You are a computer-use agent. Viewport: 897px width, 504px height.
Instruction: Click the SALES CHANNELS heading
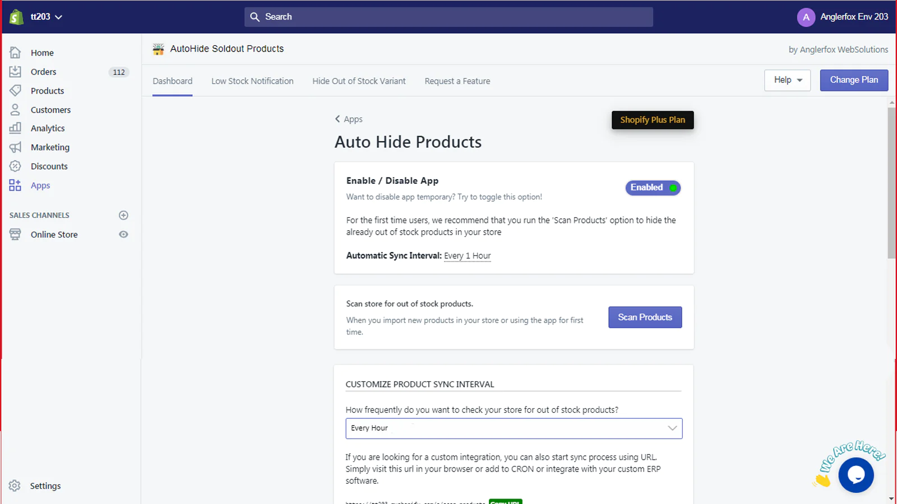pyautogui.click(x=39, y=215)
